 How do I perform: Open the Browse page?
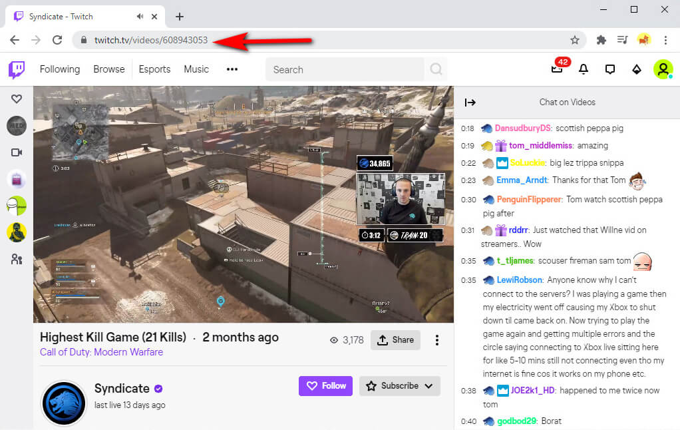(x=109, y=69)
